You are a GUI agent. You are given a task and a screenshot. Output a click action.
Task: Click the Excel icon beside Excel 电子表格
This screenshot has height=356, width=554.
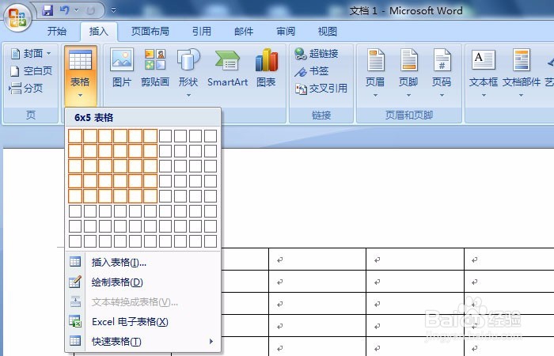75,321
